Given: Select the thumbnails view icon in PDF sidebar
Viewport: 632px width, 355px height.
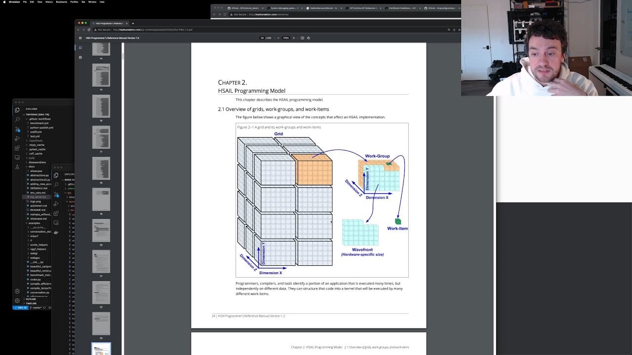Looking at the screenshot, I should [80, 48].
